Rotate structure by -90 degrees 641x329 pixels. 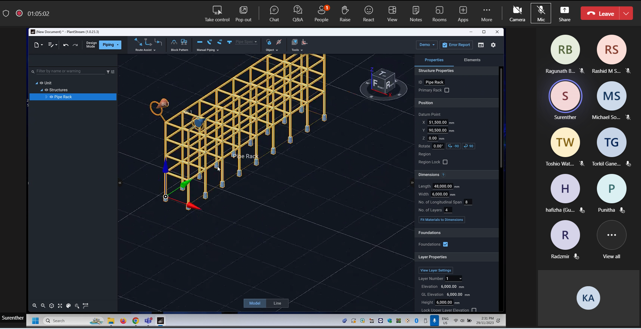[453, 146]
